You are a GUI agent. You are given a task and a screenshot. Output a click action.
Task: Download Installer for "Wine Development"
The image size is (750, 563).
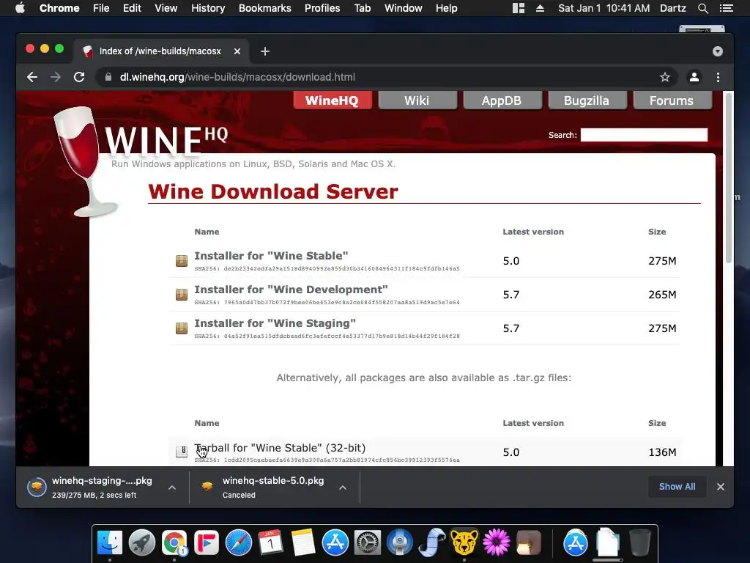291,290
